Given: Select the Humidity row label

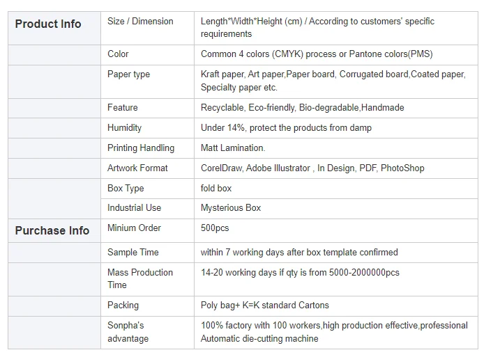Looking at the screenshot, I should click(x=125, y=128).
